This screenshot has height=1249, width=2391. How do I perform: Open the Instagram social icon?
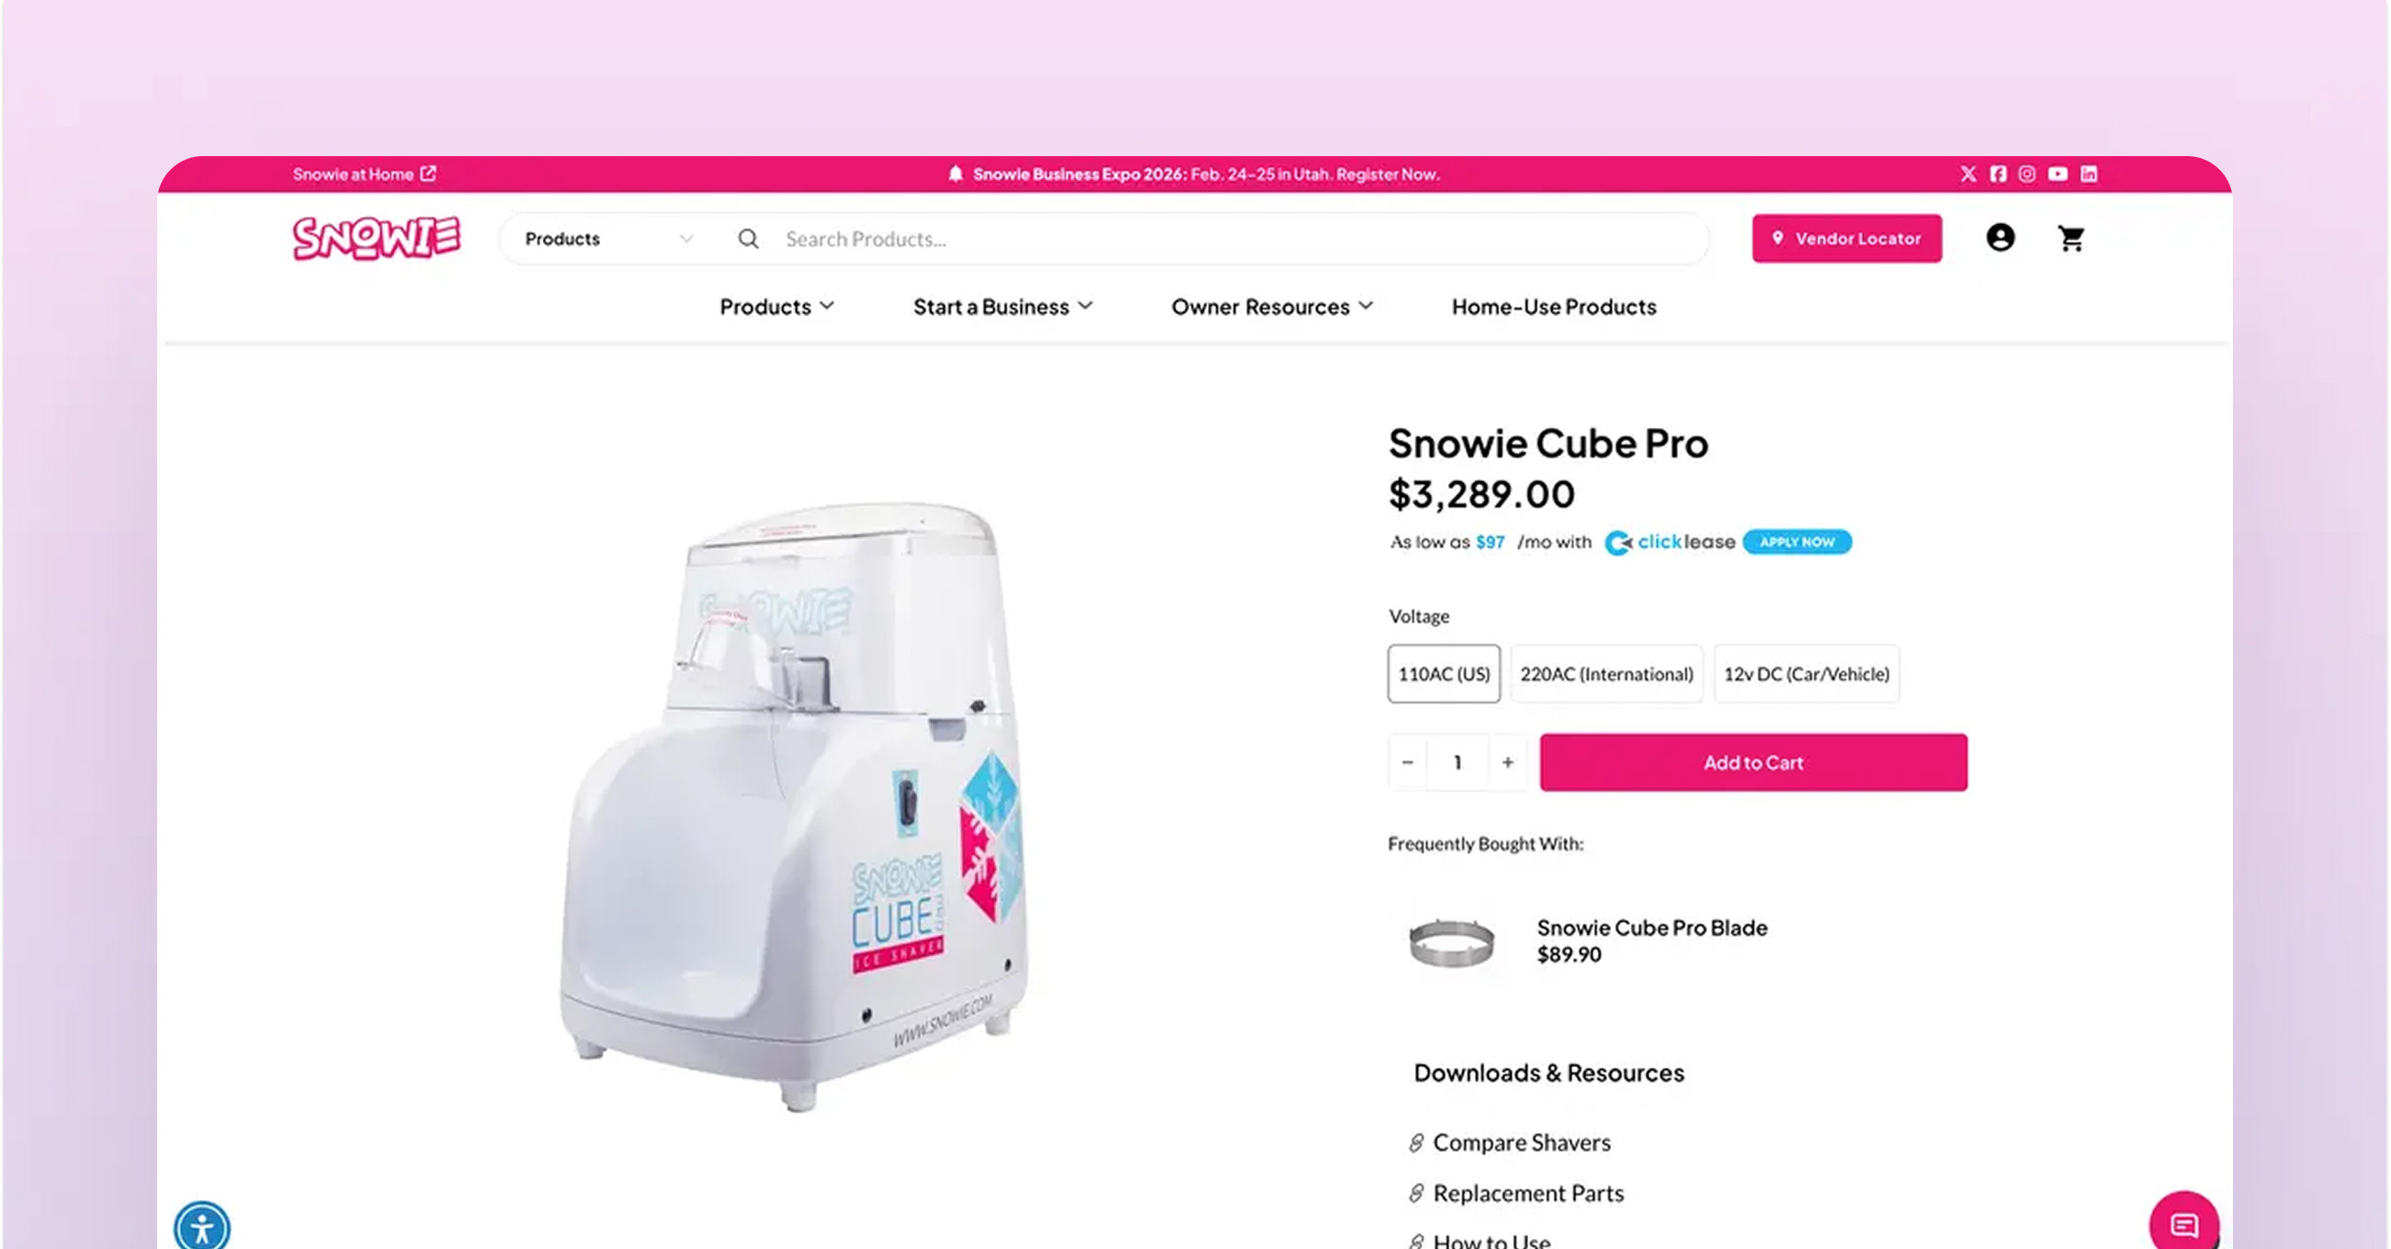coord(2027,174)
